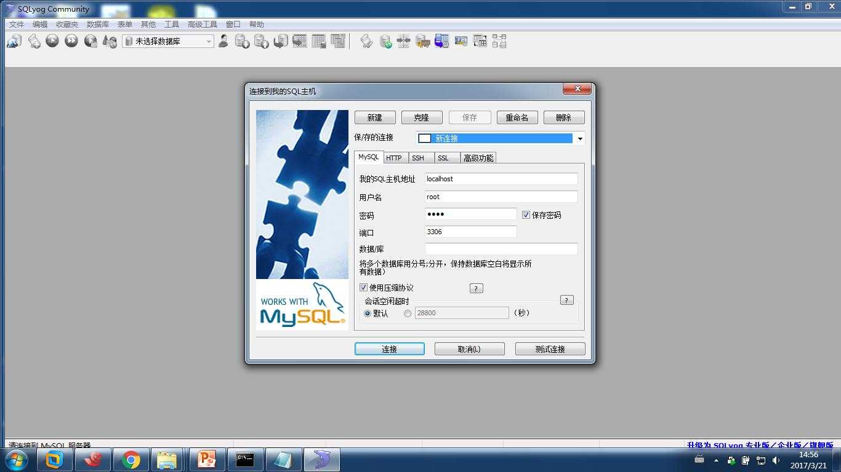Image resolution: width=841 pixels, height=472 pixels.
Task: Click the scheduled backup truck icon
Action: 423,41
